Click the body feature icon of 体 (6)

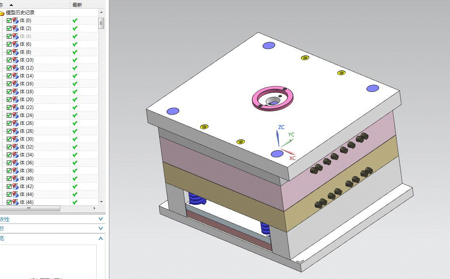coord(15,44)
